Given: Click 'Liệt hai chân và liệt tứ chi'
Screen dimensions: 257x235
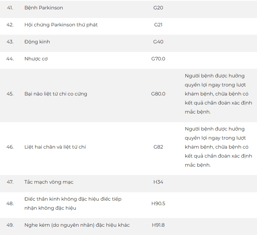Looking at the screenshot, I should pyautogui.click(x=55, y=147).
